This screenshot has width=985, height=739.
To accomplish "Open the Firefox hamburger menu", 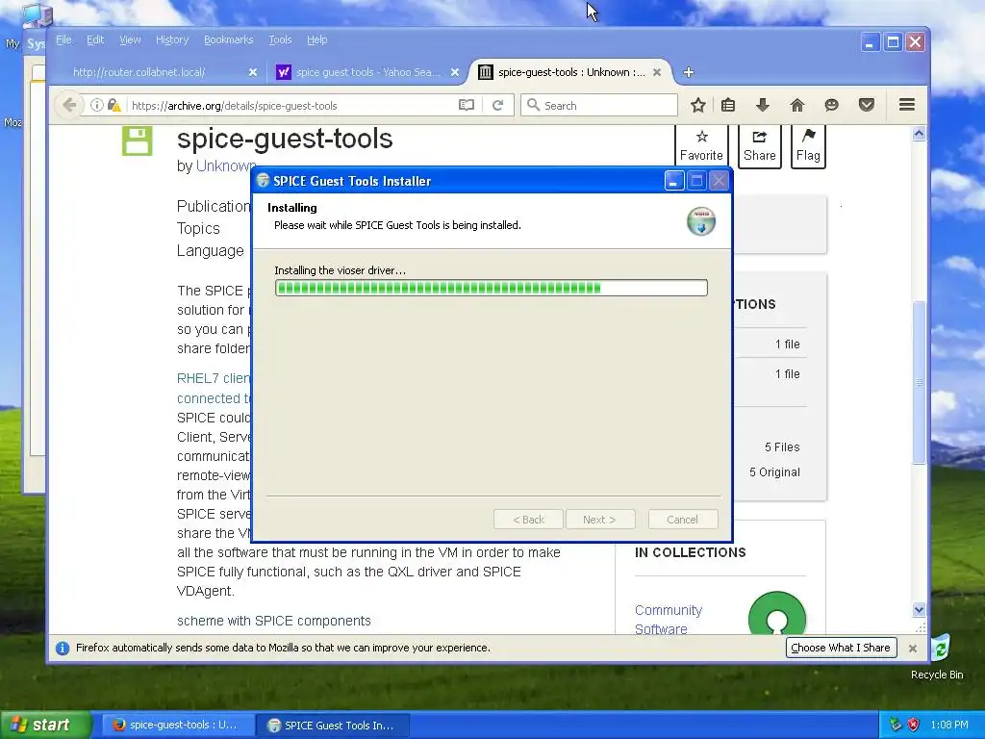I will click(906, 105).
